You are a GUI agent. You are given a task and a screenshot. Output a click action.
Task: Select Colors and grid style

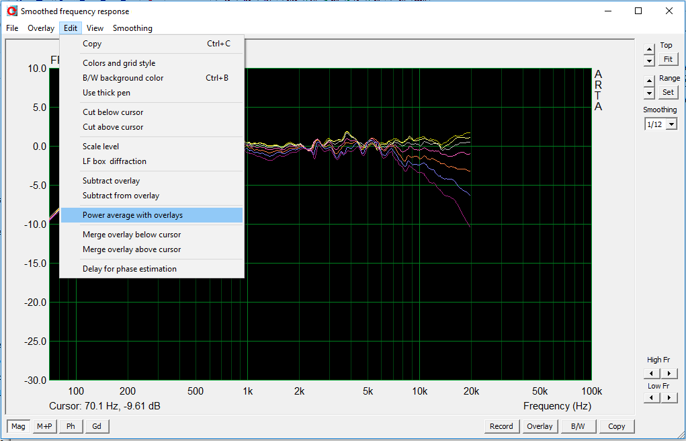click(x=152, y=63)
